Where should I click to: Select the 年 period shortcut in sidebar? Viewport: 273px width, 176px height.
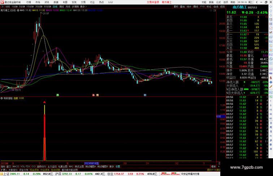(x=271, y=149)
